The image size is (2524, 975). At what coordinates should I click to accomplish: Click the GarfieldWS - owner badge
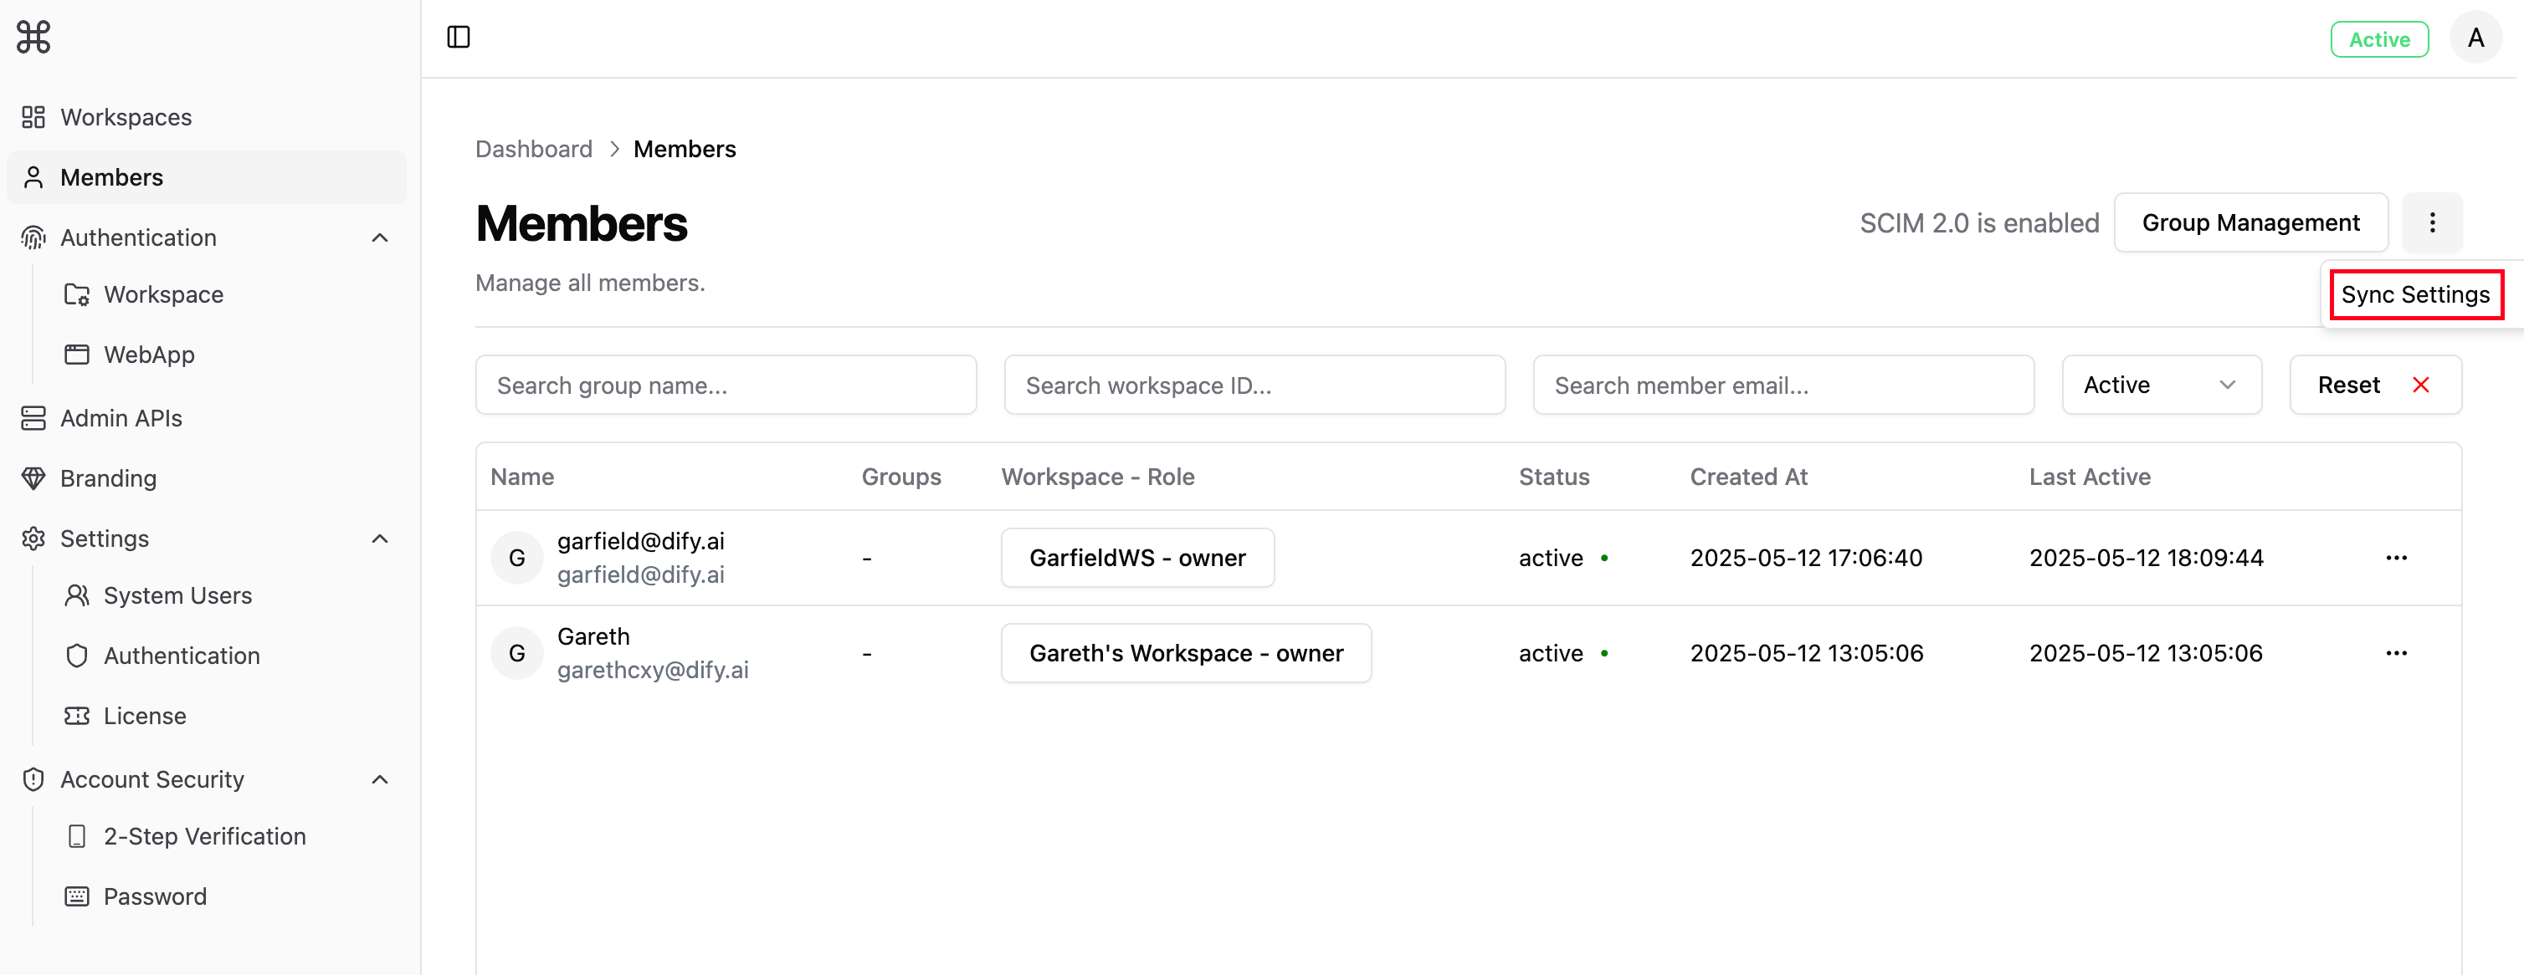pos(1137,558)
